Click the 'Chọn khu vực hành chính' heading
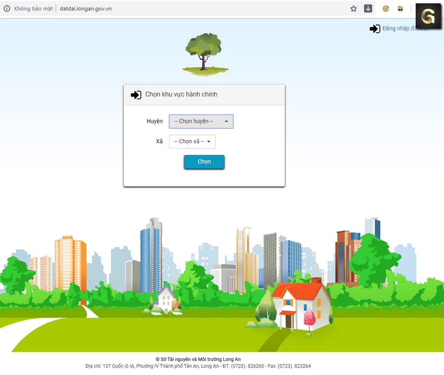The image size is (444, 375). [x=181, y=95]
